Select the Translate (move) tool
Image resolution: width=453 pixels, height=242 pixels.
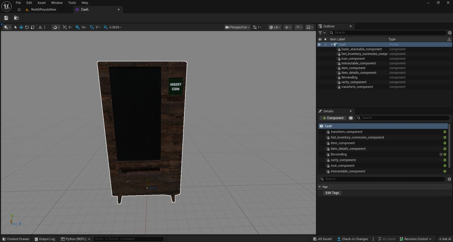[21, 27]
